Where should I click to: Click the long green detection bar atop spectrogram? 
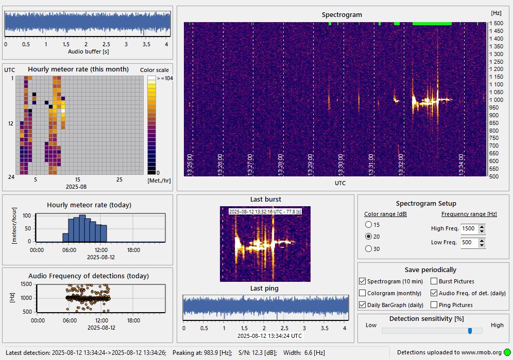tap(432, 24)
